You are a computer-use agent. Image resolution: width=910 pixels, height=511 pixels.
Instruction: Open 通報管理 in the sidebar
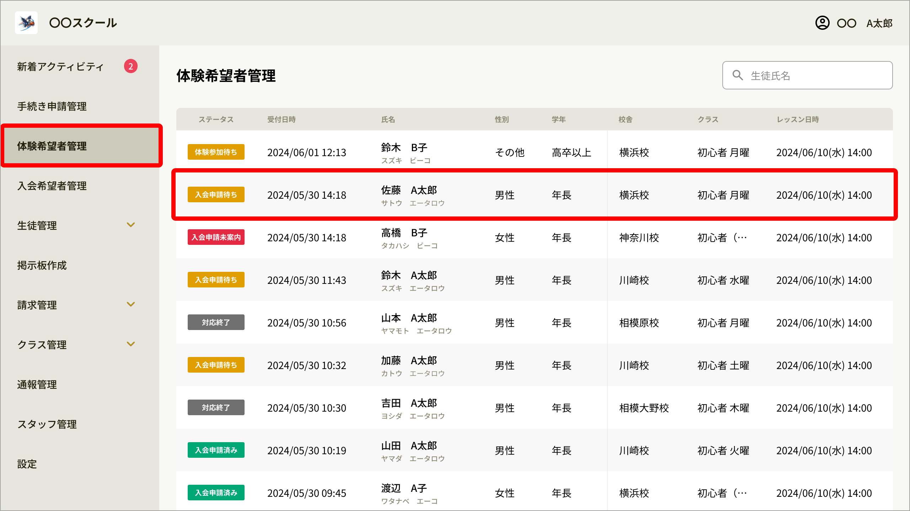(37, 384)
